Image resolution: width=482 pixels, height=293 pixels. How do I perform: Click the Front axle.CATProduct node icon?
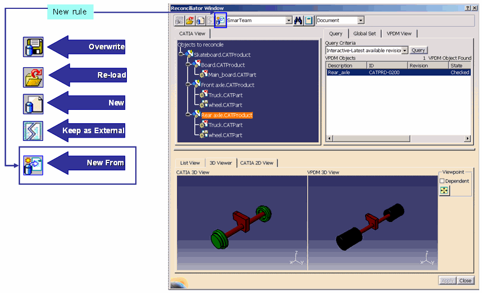196,84
